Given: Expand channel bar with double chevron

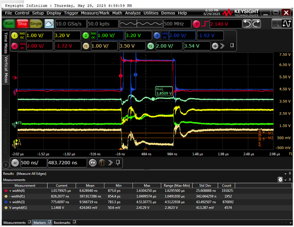Looking at the screenshot, I should [x=223, y=46].
